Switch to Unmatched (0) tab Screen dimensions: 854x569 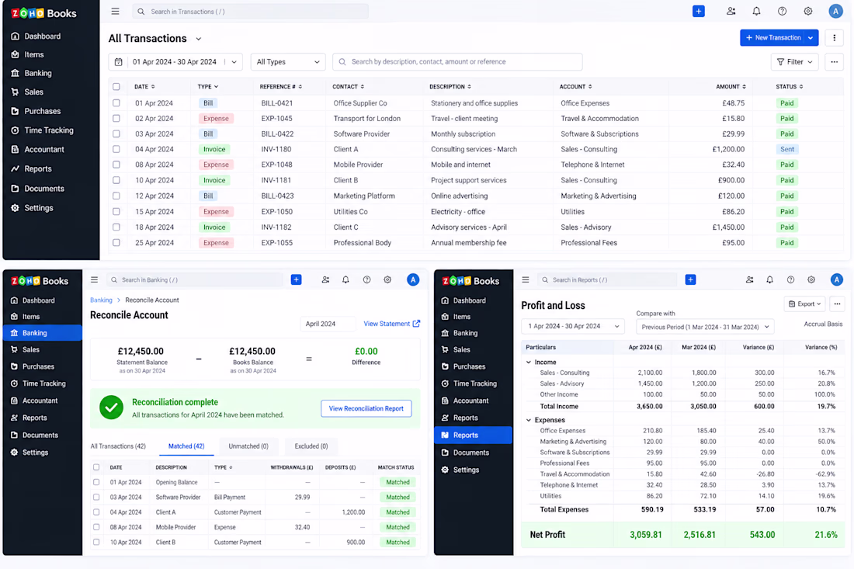(248, 446)
